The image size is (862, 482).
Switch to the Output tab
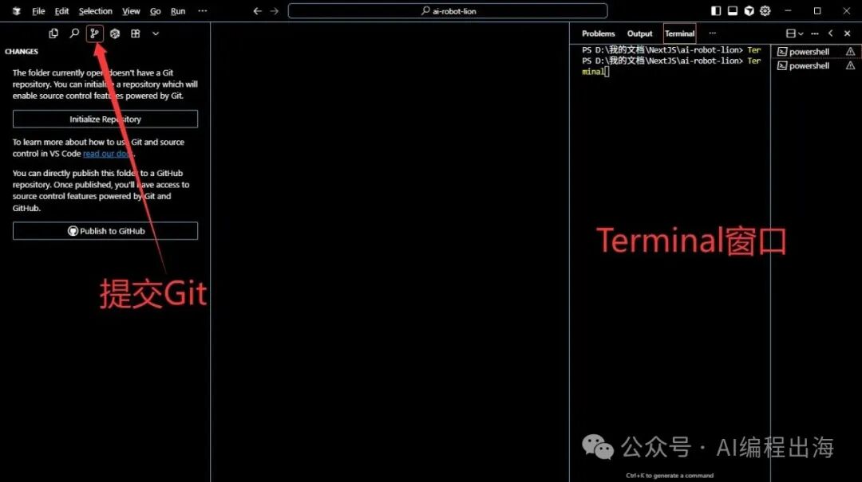[x=639, y=33]
